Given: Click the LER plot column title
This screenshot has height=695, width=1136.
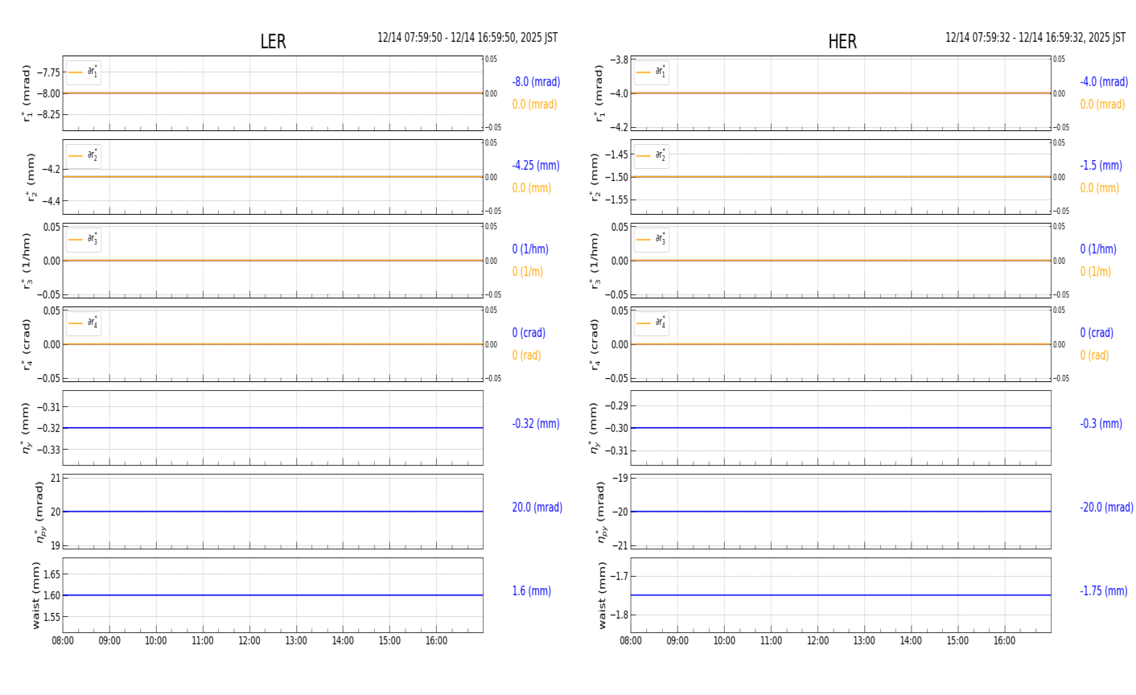Looking at the screenshot, I should tap(273, 42).
